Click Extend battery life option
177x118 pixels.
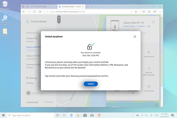pyautogui.click(x=133, y=92)
